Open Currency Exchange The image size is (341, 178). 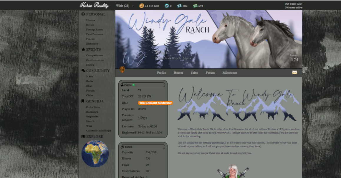pos(98,130)
